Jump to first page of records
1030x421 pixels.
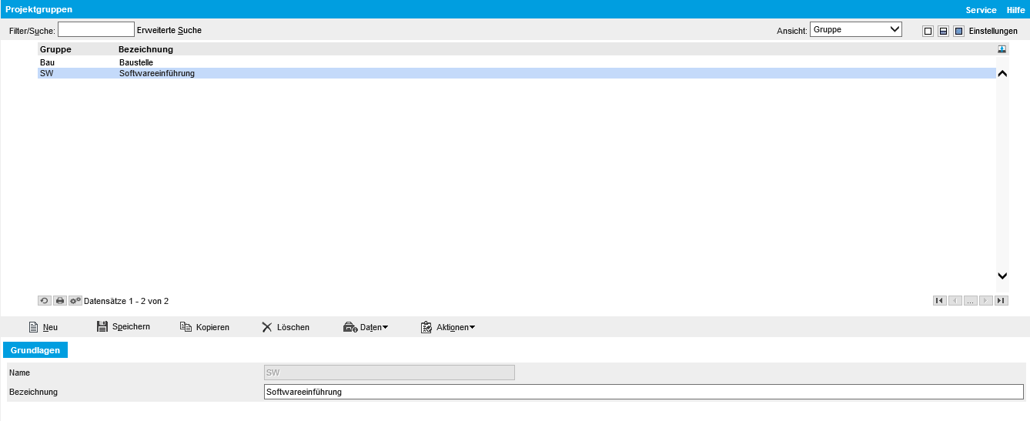click(940, 301)
